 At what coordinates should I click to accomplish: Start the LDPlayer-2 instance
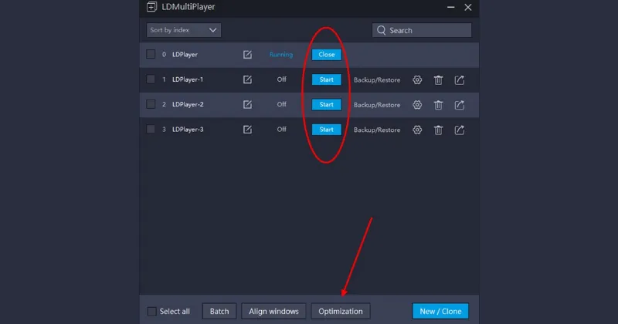point(326,105)
